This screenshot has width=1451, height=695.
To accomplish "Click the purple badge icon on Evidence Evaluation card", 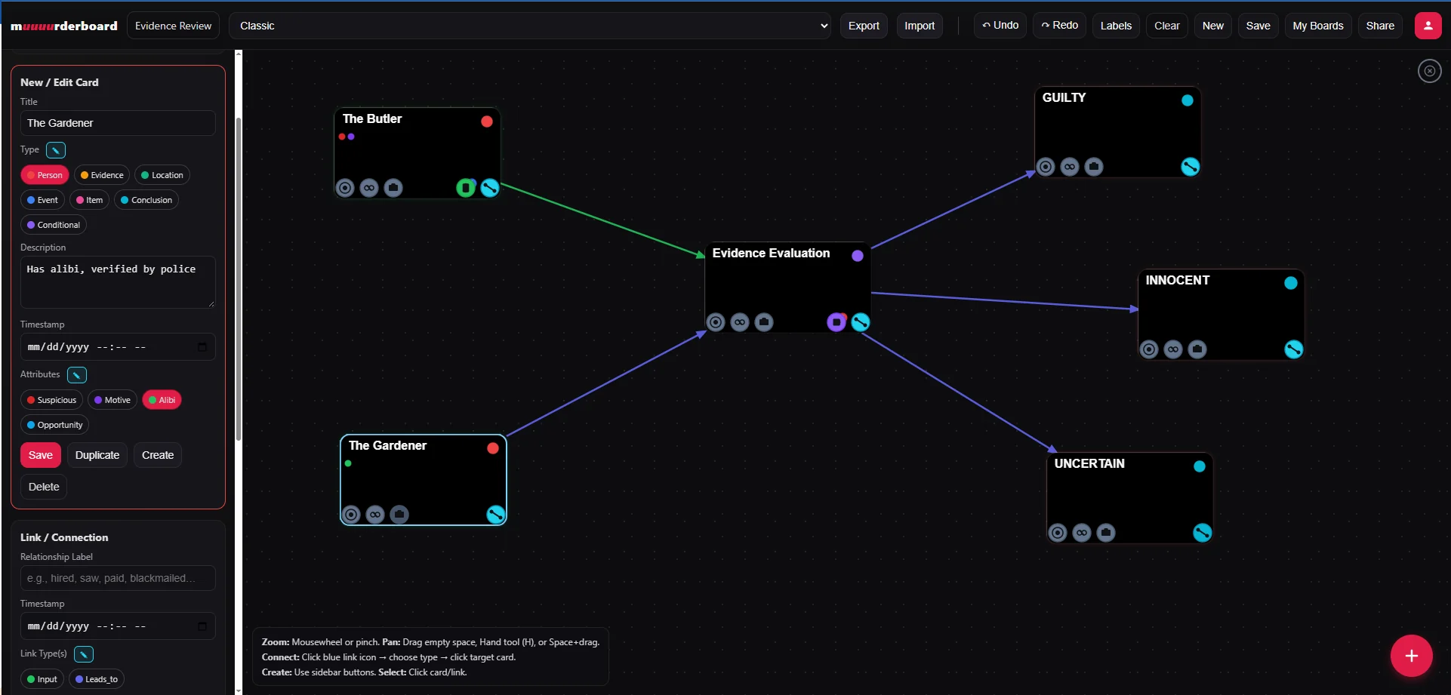I will coord(836,322).
